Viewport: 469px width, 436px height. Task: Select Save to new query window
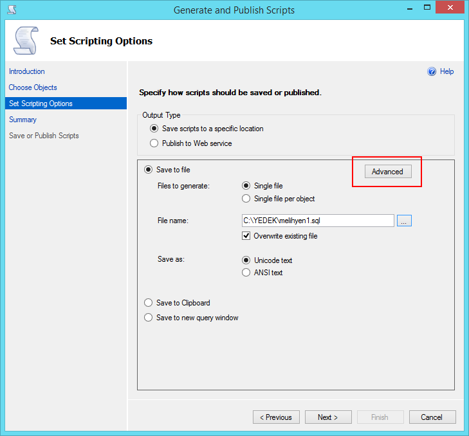(148, 318)
